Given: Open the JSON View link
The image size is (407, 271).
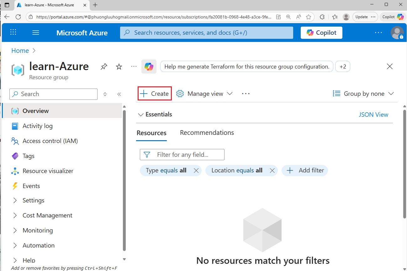Looking at the screenshot, I should [x=373, y=115].
